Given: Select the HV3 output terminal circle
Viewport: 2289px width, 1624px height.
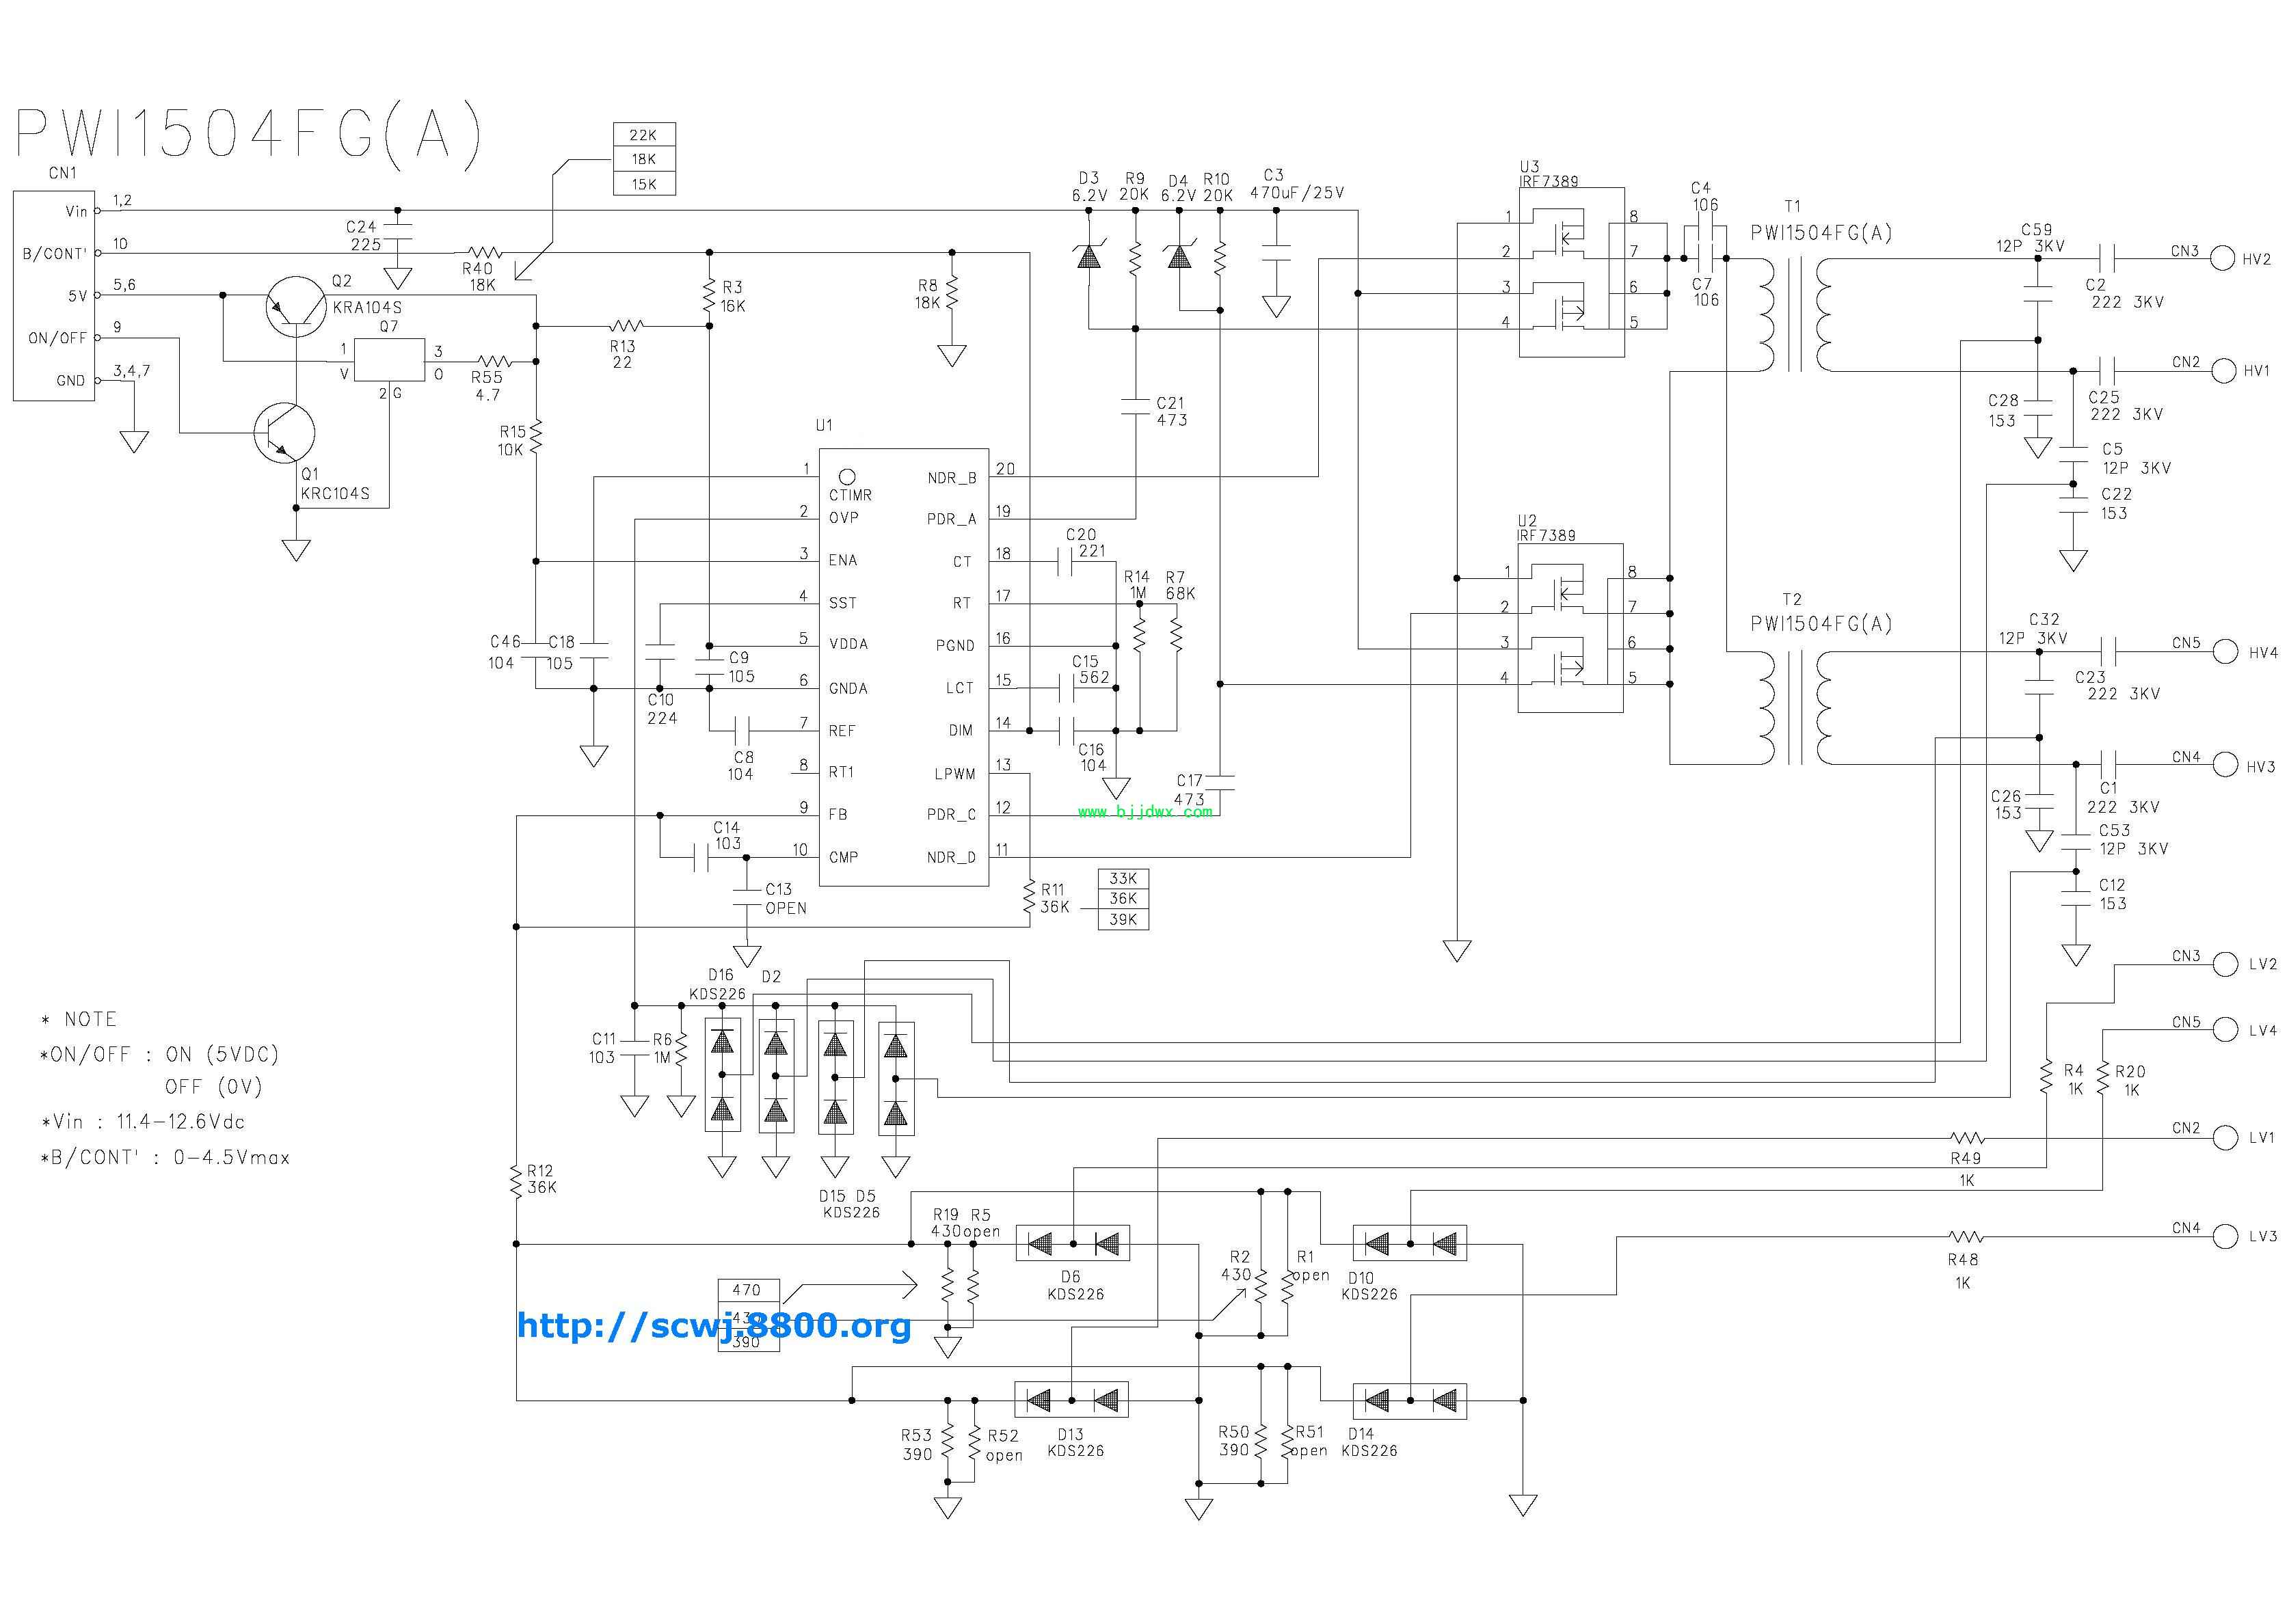Looking at the screenshot, I should coord(2225,765).
